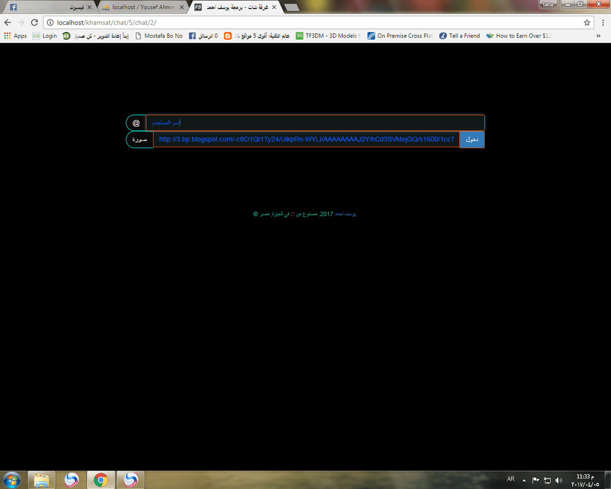611x489 pixels.
Task: Open the Blogger أقوى 5 مواقع bookmark
Action: [257, 36]
